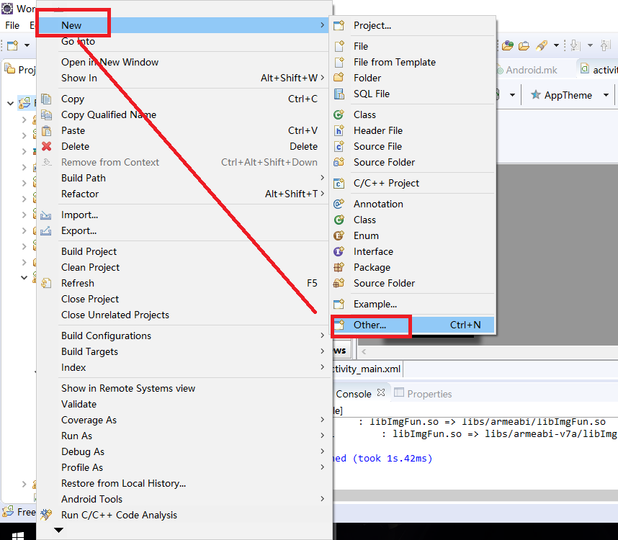Click Source Folder under C/C++ Project
The height and width of the screenshot is (540, 618).
coord(413,162)
